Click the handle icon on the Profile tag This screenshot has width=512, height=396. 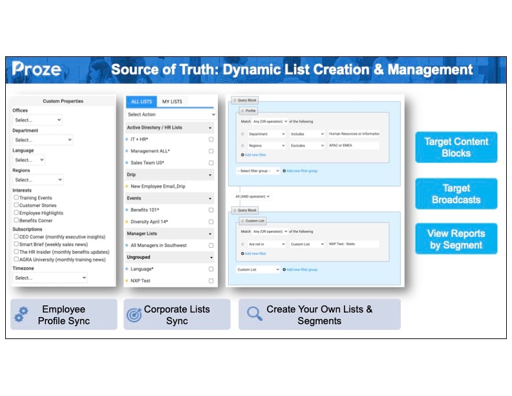coord(242,111)
